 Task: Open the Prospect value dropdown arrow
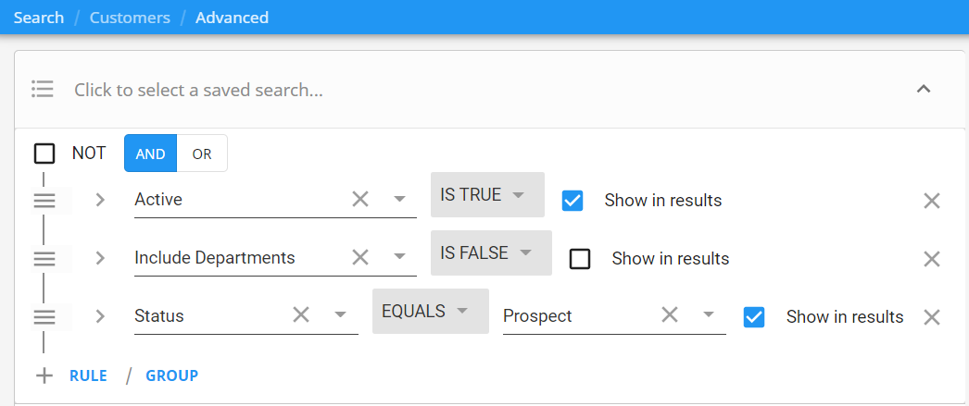coord(708,316)
